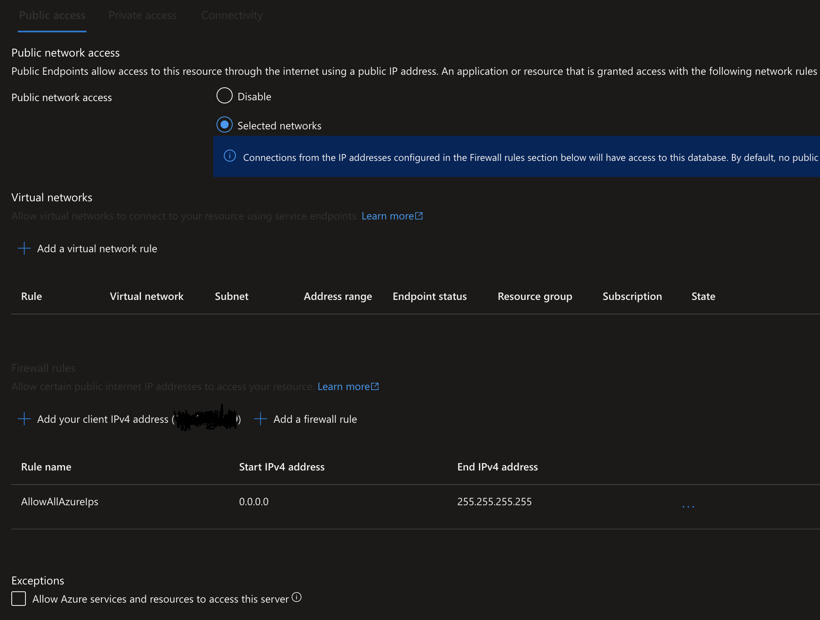Click the info icon beside Allow Azure services

[297, 598]
